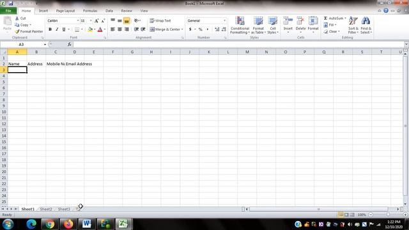The width and height of the screenshot is (409, 230).
Task: Click the orientation text angle icon
Action: [136, 20]
